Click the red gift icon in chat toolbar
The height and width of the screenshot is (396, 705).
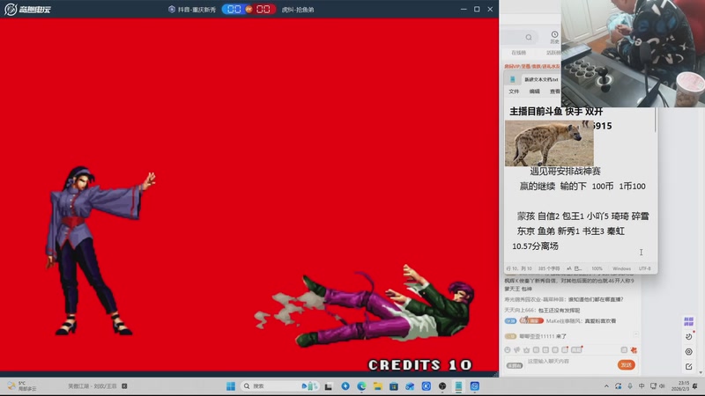click(634, 349)
